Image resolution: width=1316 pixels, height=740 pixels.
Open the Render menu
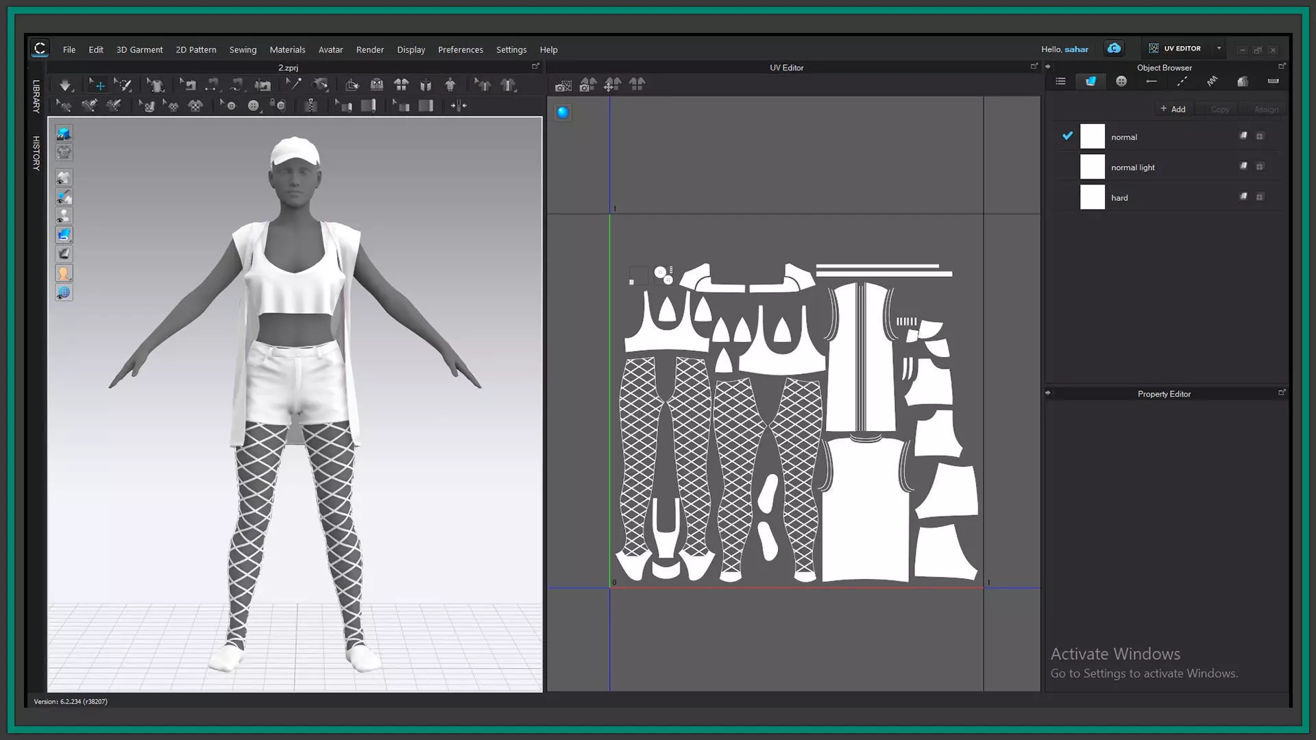pos(370,49)
